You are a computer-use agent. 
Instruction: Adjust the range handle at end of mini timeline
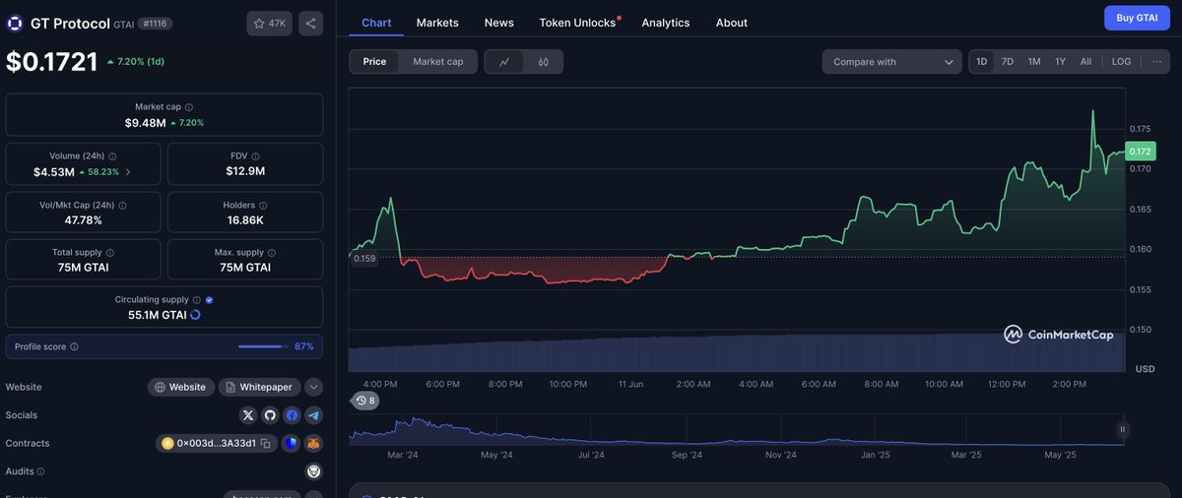(1122, 429)
